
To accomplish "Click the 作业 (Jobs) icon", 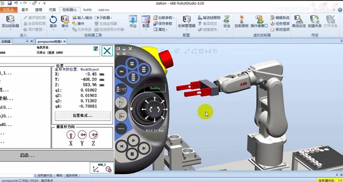I will [133, 19].
